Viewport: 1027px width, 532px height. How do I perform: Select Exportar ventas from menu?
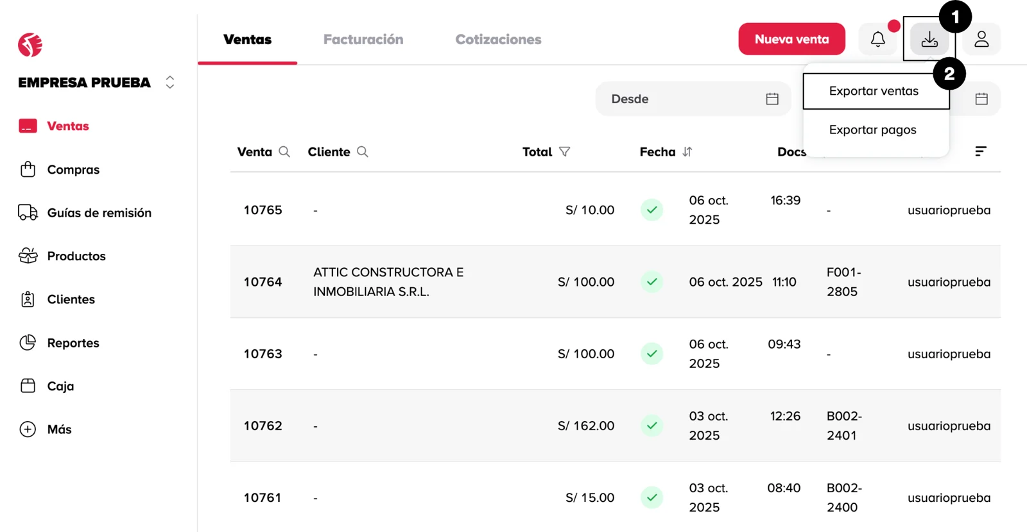(874, 91)
